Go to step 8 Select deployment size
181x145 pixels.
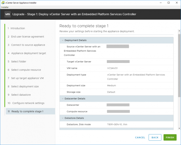[23, 87]
